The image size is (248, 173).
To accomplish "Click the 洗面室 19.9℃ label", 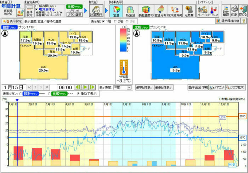I will coord(38,43).
